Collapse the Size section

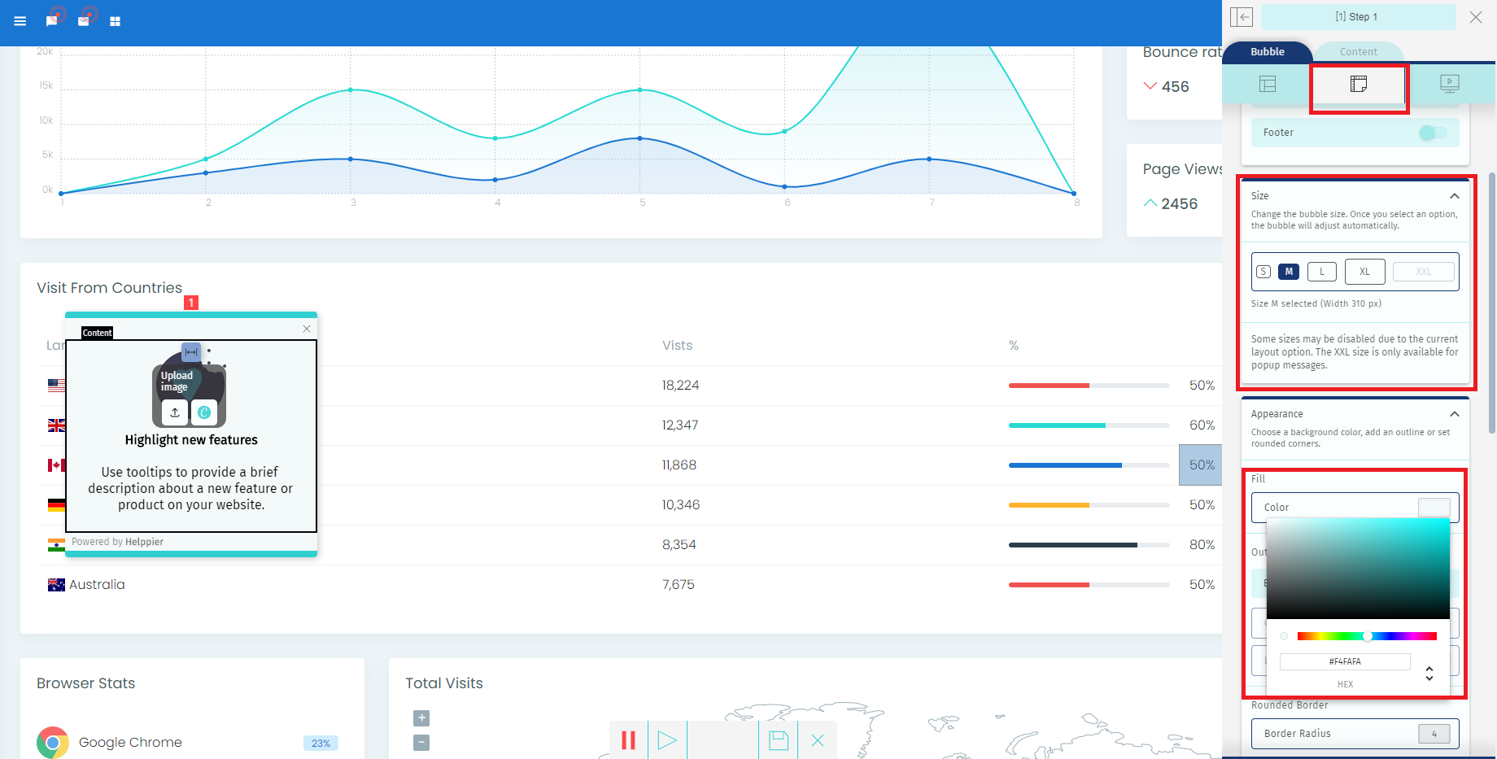tap(1454, 196)
